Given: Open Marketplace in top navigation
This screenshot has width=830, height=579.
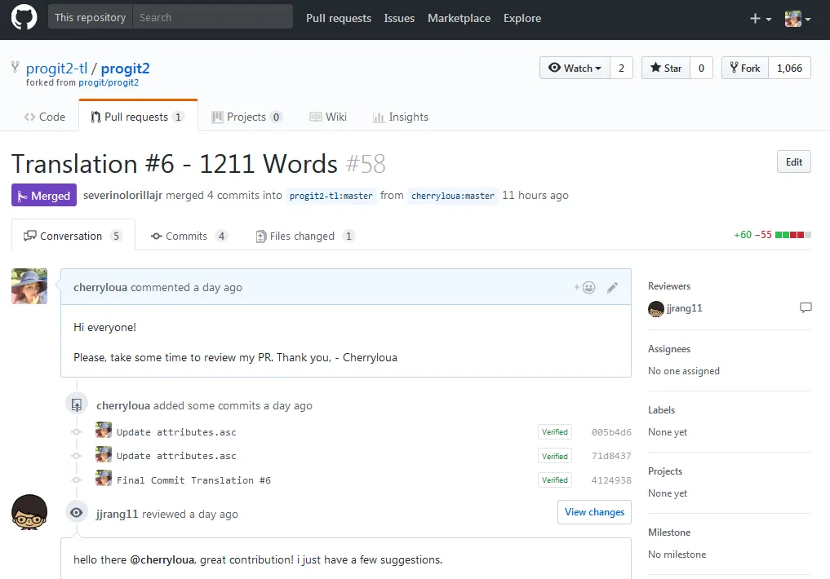Looking at the screenshot, I should [459, 18].
